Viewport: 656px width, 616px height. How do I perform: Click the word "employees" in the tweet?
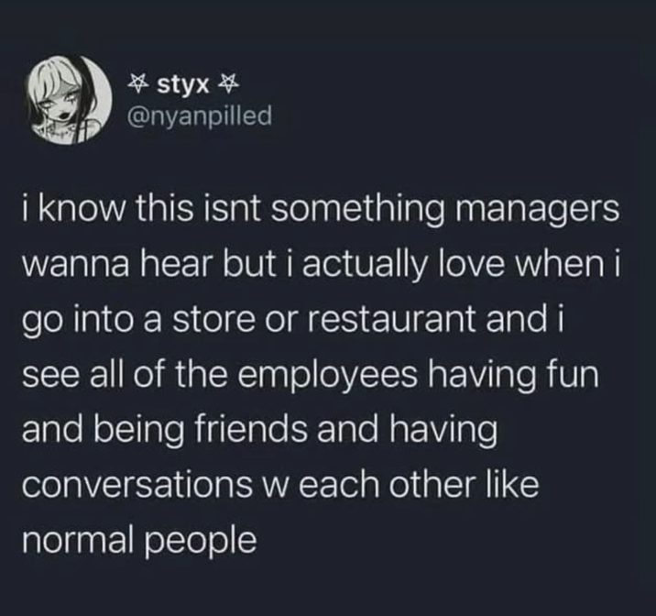[x=328, y=376]
